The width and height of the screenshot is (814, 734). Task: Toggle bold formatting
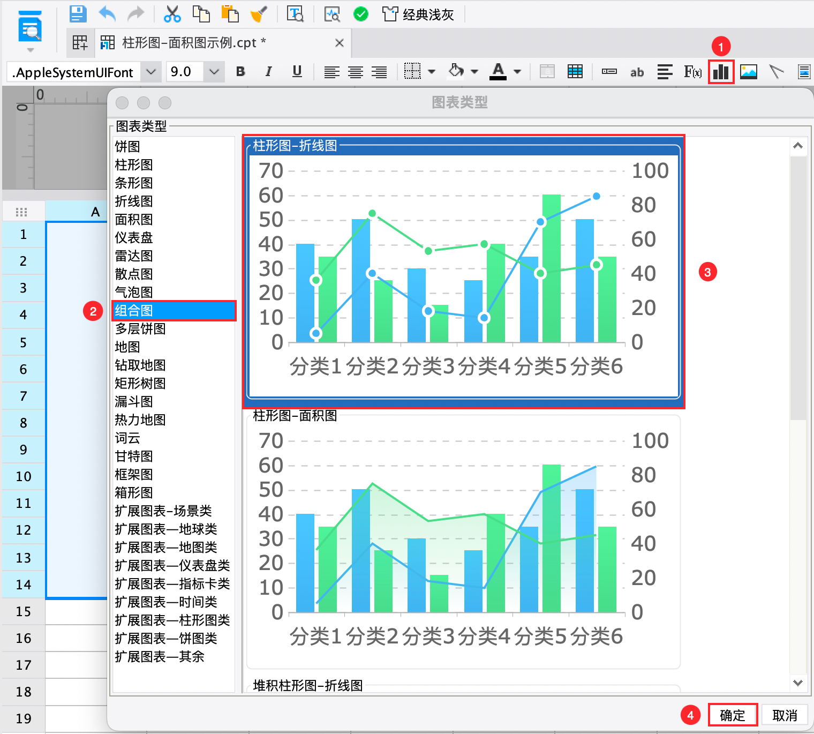tap(241, 72)
